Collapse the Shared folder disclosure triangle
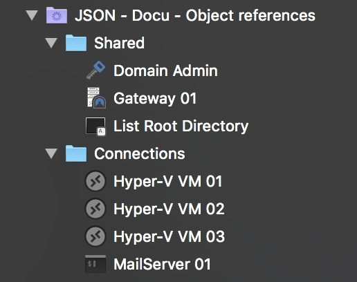This screenshot has height=282, width=357. pos(51,43)
